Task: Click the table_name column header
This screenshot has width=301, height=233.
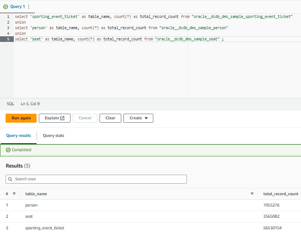Action: [36, 194]
